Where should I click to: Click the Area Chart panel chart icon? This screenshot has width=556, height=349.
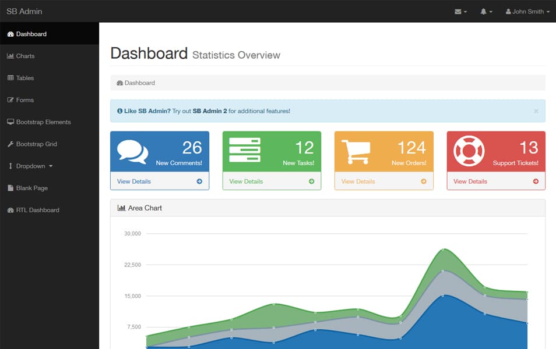pos(121,208)
